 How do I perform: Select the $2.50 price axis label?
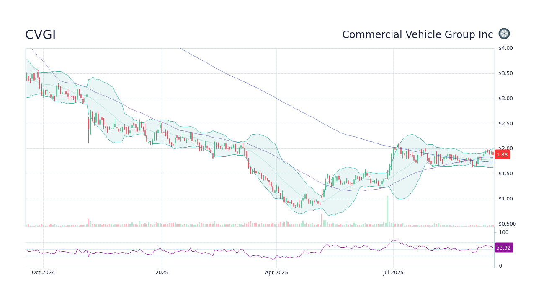(505, 124)
